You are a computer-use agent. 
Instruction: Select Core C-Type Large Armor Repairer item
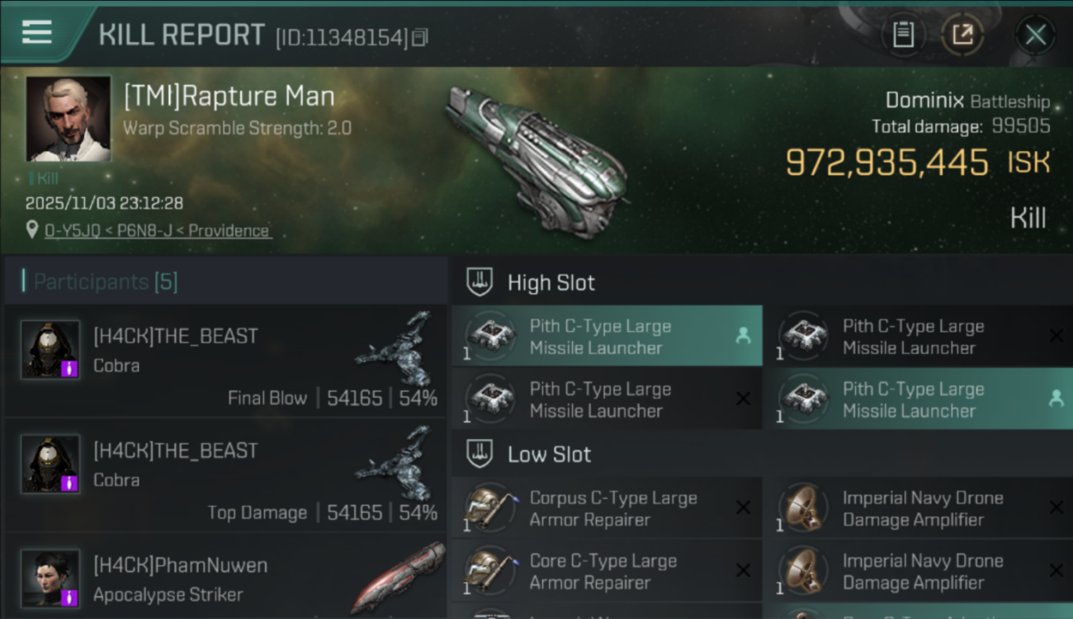coord(603,571)
